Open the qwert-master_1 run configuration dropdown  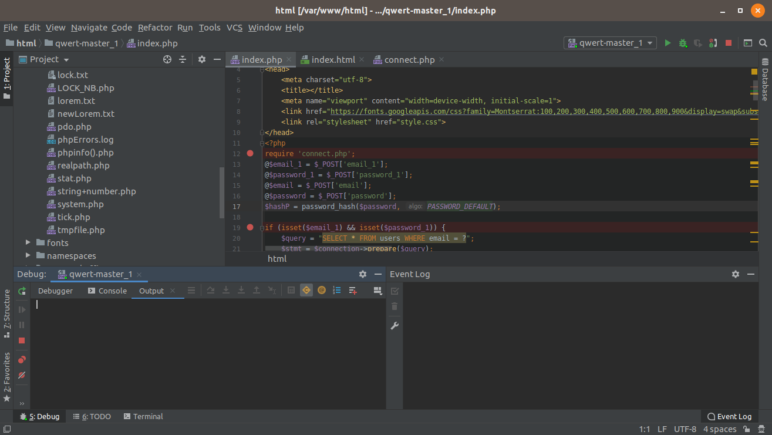pyautogui.click(x=611, y=43)
